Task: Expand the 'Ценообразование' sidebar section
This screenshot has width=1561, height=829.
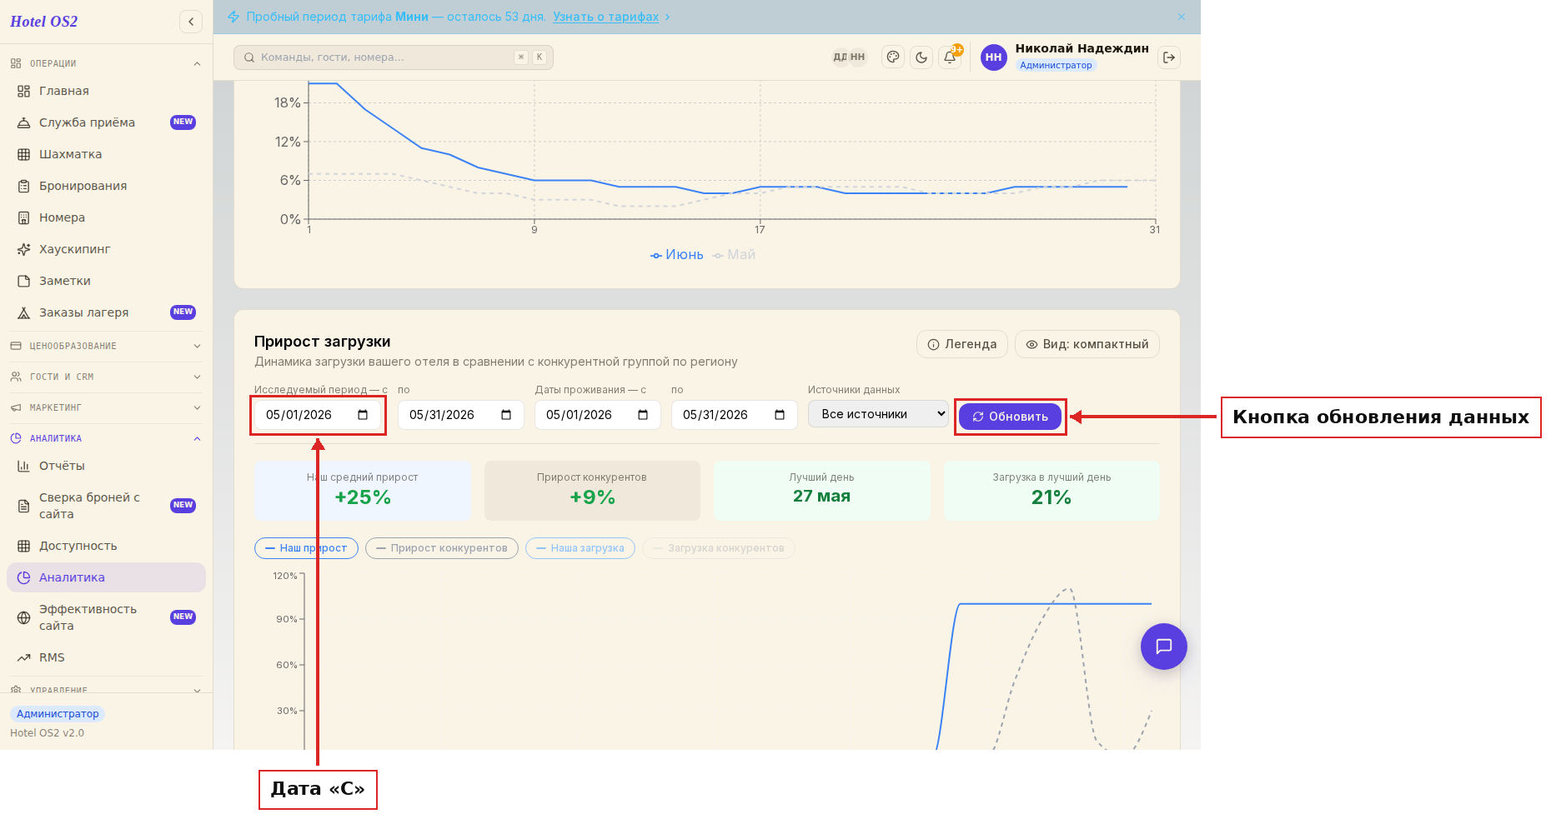Action: [x=106, y=346]
